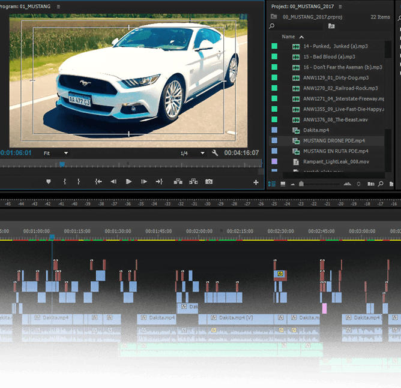The height and width of the screenshot is (388, 401).
Task: Click Automate to Sequence icon
Action: pos(371,184)
